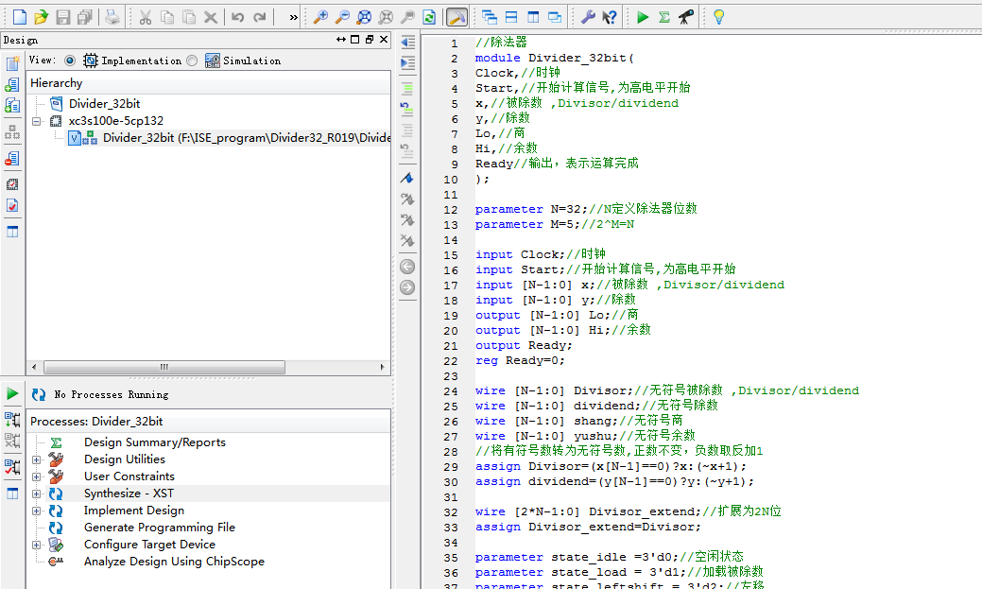
Task: Select the Implementation view radio button
Action: tap(70, 61)
